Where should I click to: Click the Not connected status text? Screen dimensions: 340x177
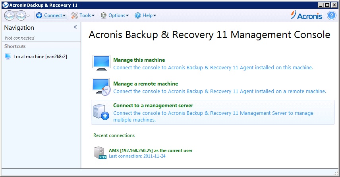(19, 38)
